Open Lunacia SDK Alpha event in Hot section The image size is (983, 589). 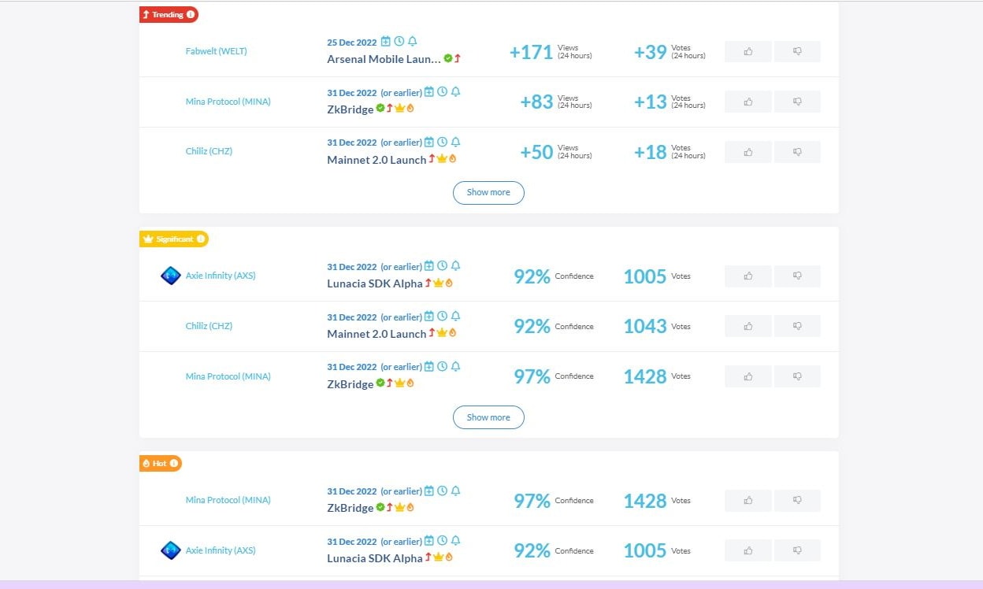375,558
